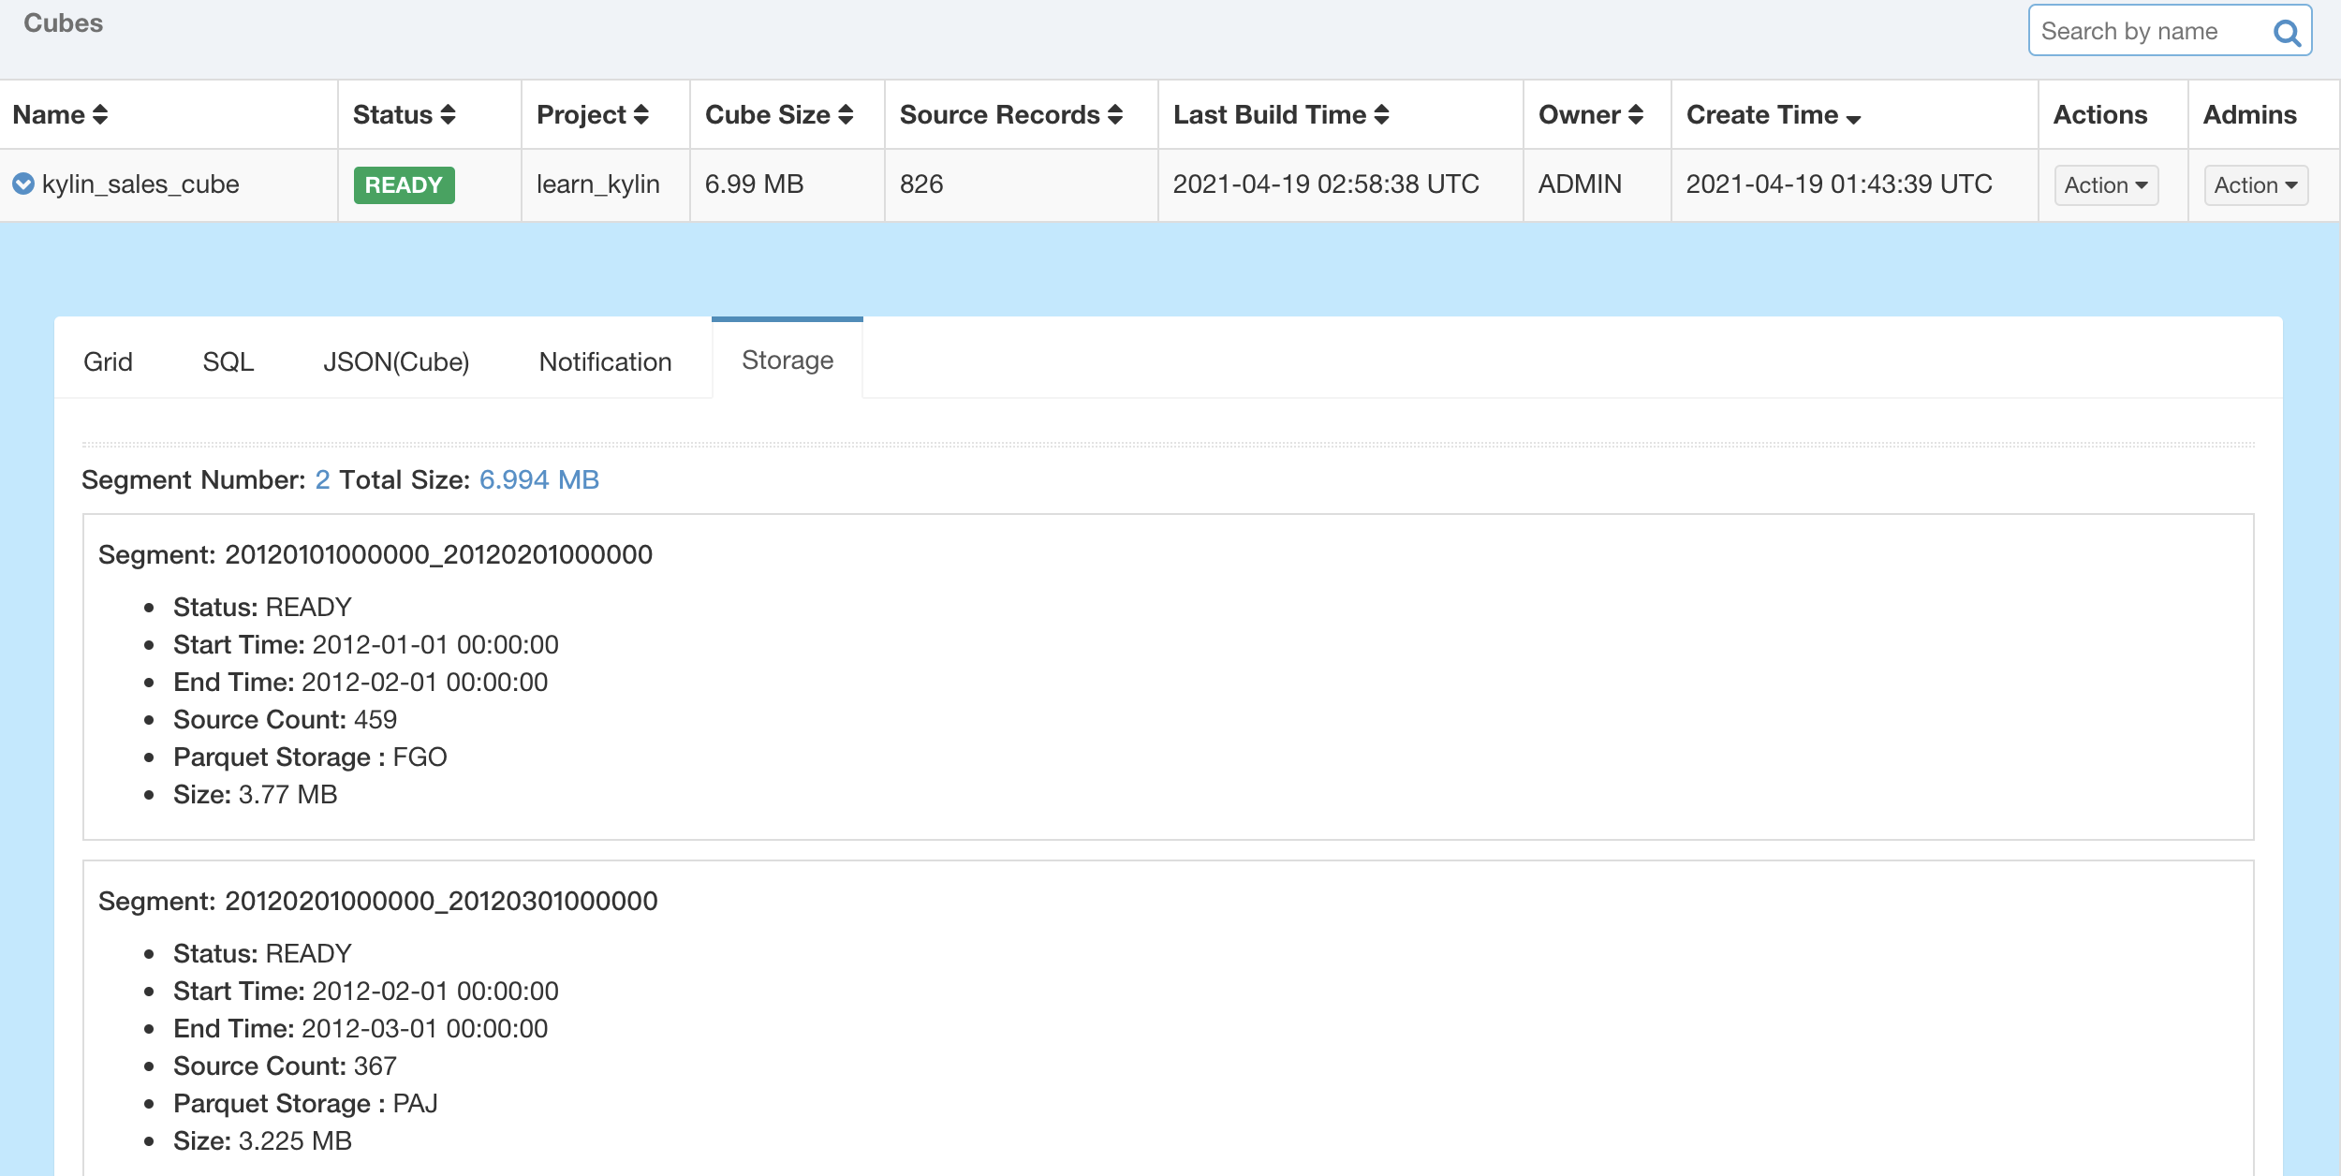
Task: Sort by Cube Size arrows
Action: coord(846,115)
